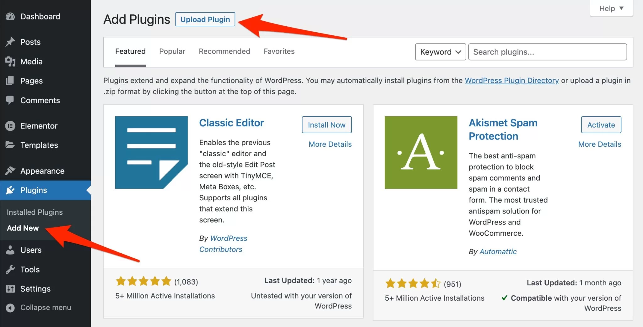Open Pages in the sidebar
Viewport: 643px width, 327px height.
click(x=31, y=81)
